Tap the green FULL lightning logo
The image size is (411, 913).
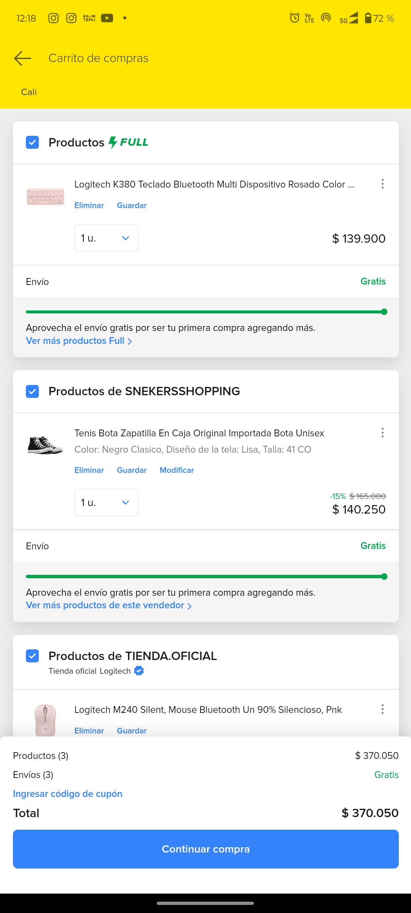[129, 142]
